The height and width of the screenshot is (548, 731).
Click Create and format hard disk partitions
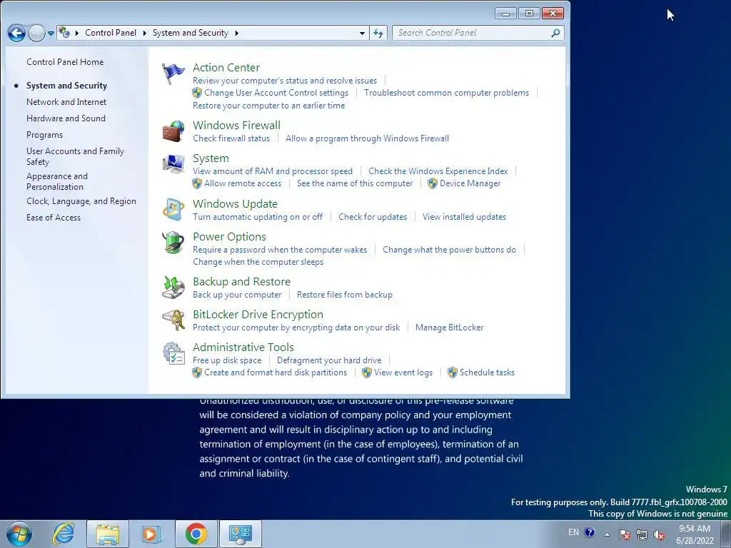[x=275, y=372]
